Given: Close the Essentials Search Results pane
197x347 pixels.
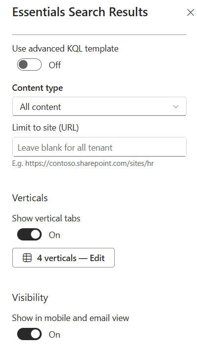Looking at the screenshot, I should [x=190, y=13].
